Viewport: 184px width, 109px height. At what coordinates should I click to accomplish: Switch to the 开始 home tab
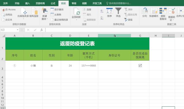click(17, 3)
